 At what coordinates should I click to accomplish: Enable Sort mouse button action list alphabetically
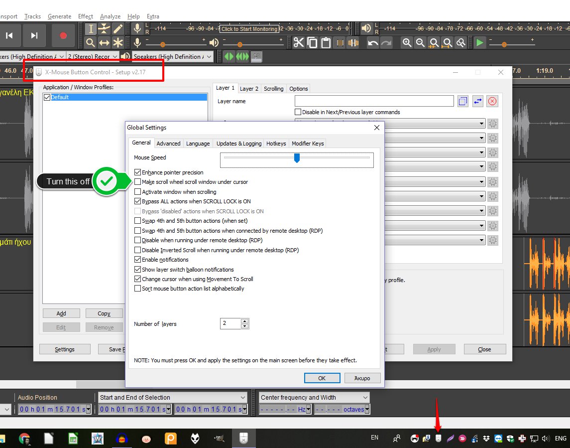coord(137,289)
